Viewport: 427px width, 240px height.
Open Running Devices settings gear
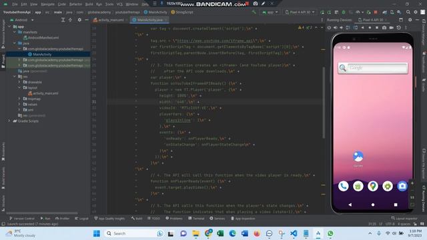tap(410, 20)
